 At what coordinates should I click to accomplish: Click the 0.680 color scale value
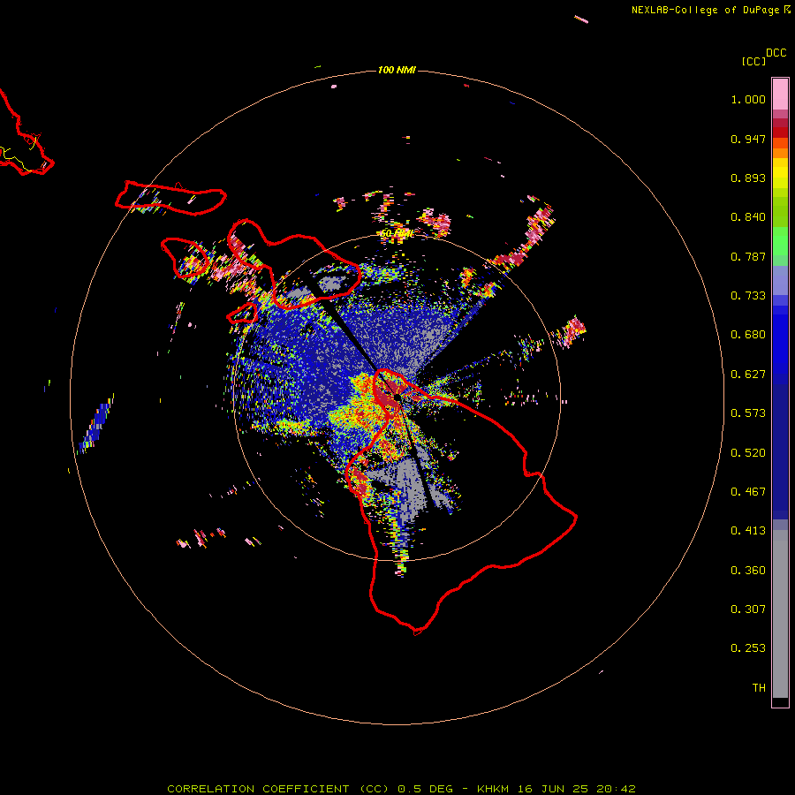pyautogui.click(x=748, y=335)
